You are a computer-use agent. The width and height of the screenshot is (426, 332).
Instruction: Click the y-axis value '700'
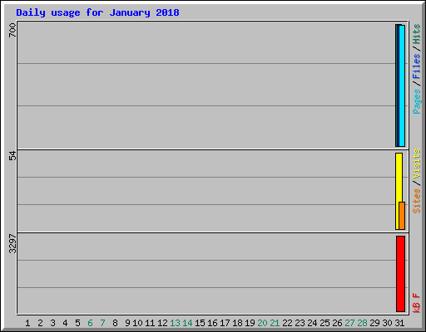(x=12, y=31)
